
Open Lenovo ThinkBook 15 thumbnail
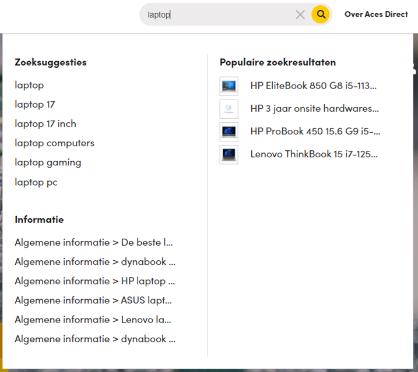(x=229, y=154)
